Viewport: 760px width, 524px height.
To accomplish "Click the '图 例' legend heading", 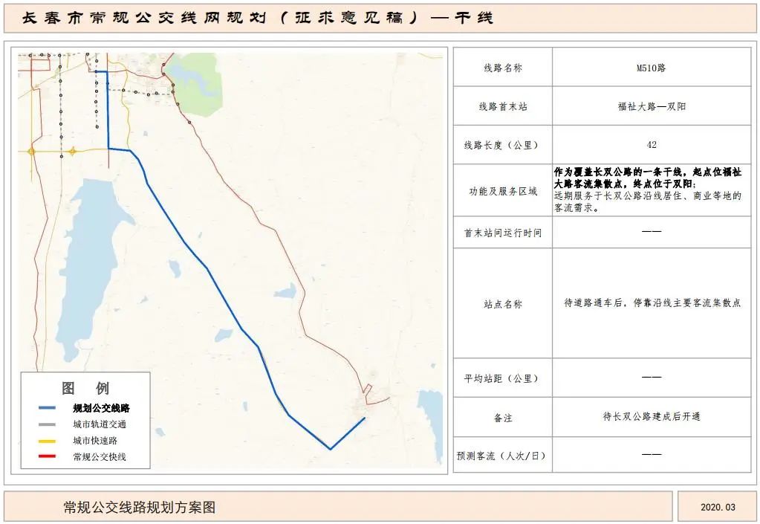I will 85,388.
